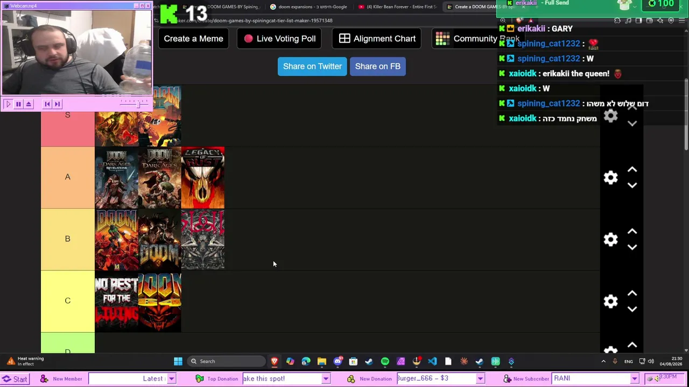Move tier S row down
The image size is (689, 387).
(632, 124)
